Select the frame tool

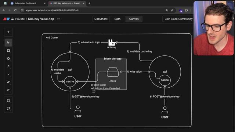click(8, 100)
